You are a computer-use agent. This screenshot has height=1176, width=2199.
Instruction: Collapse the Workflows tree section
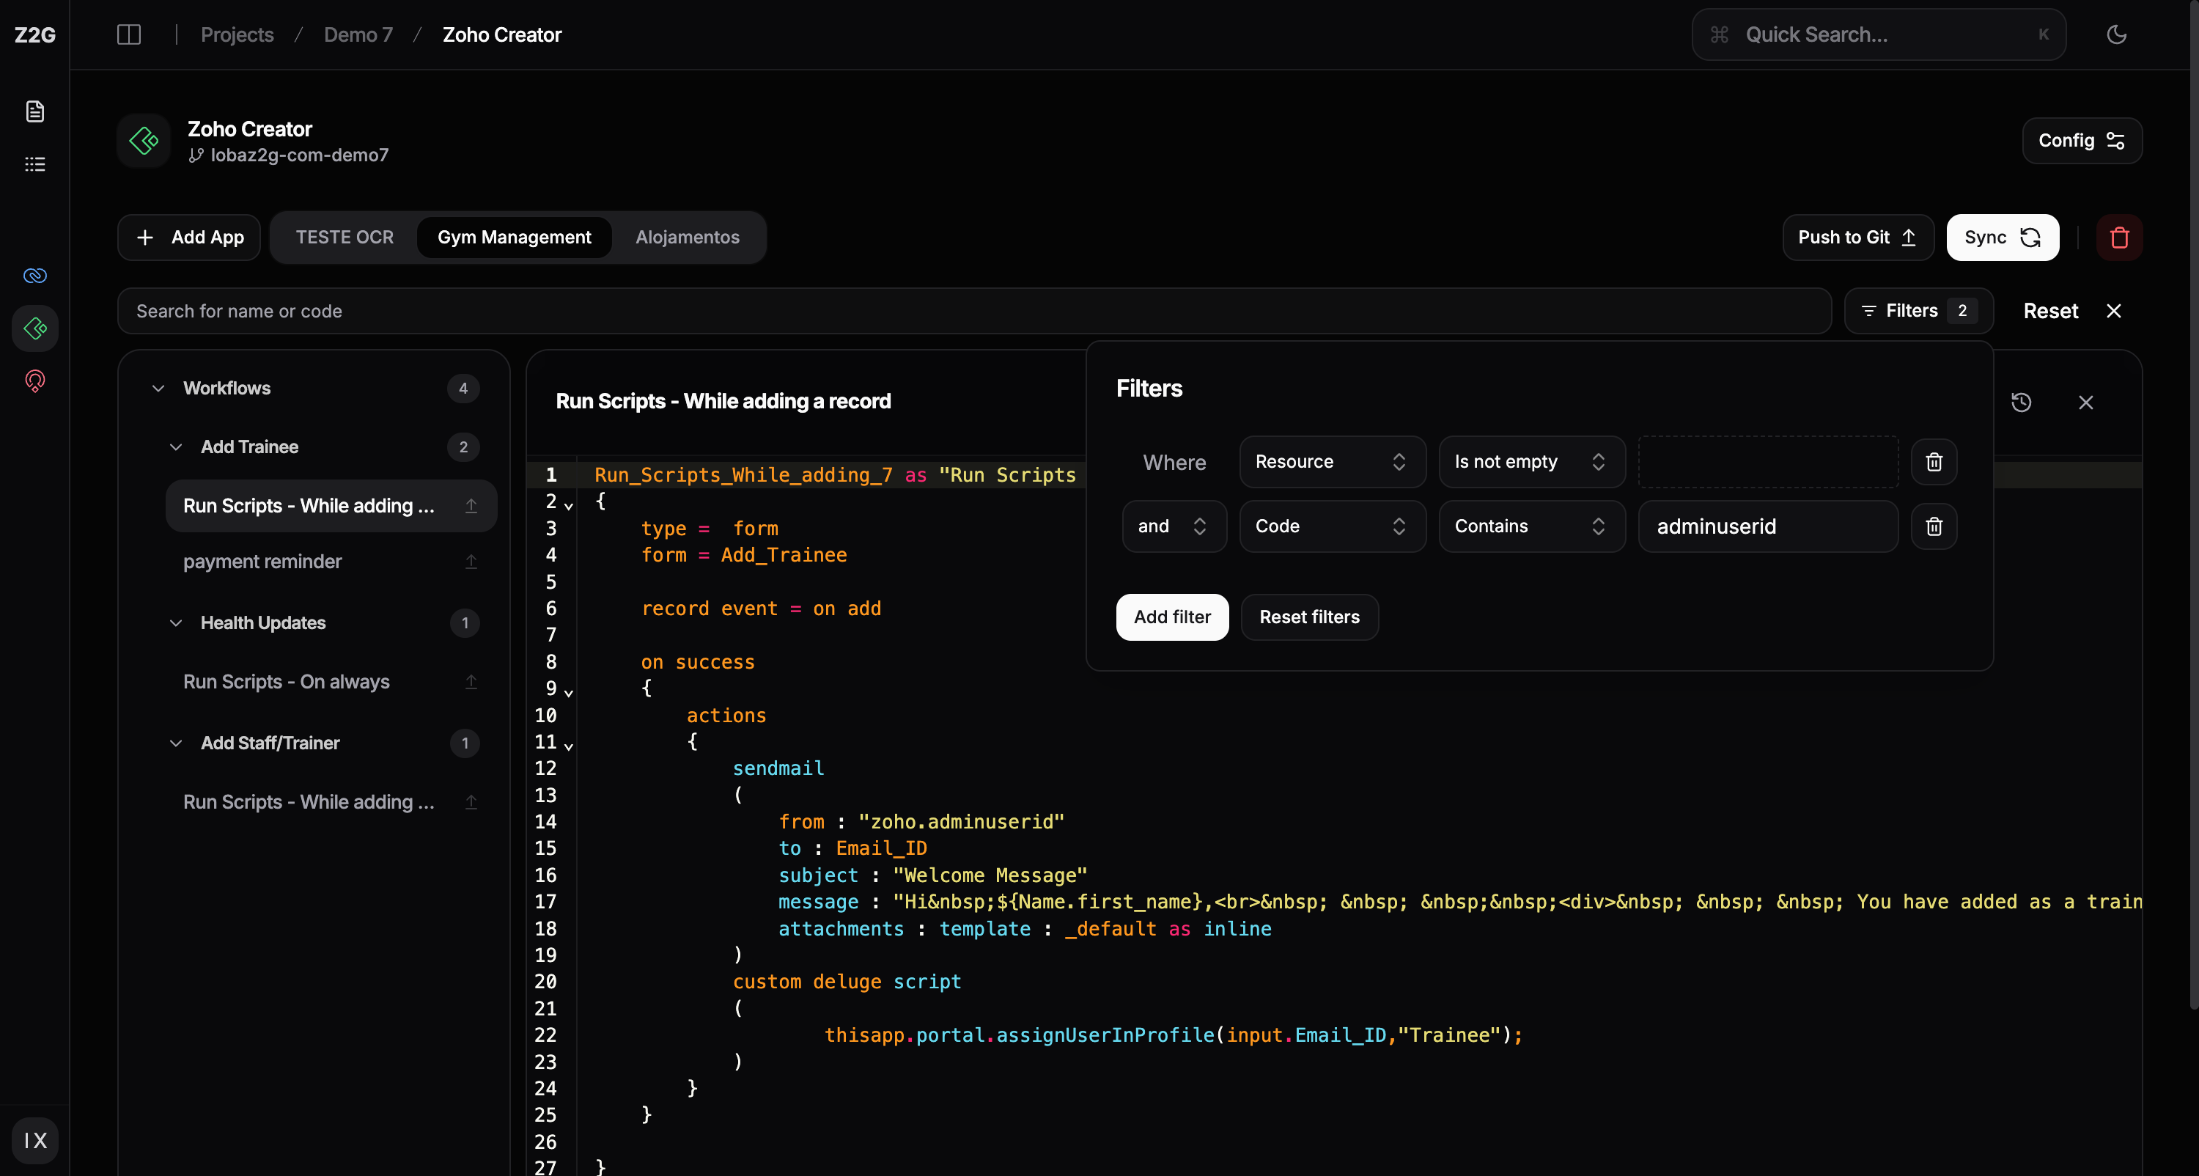158,389
